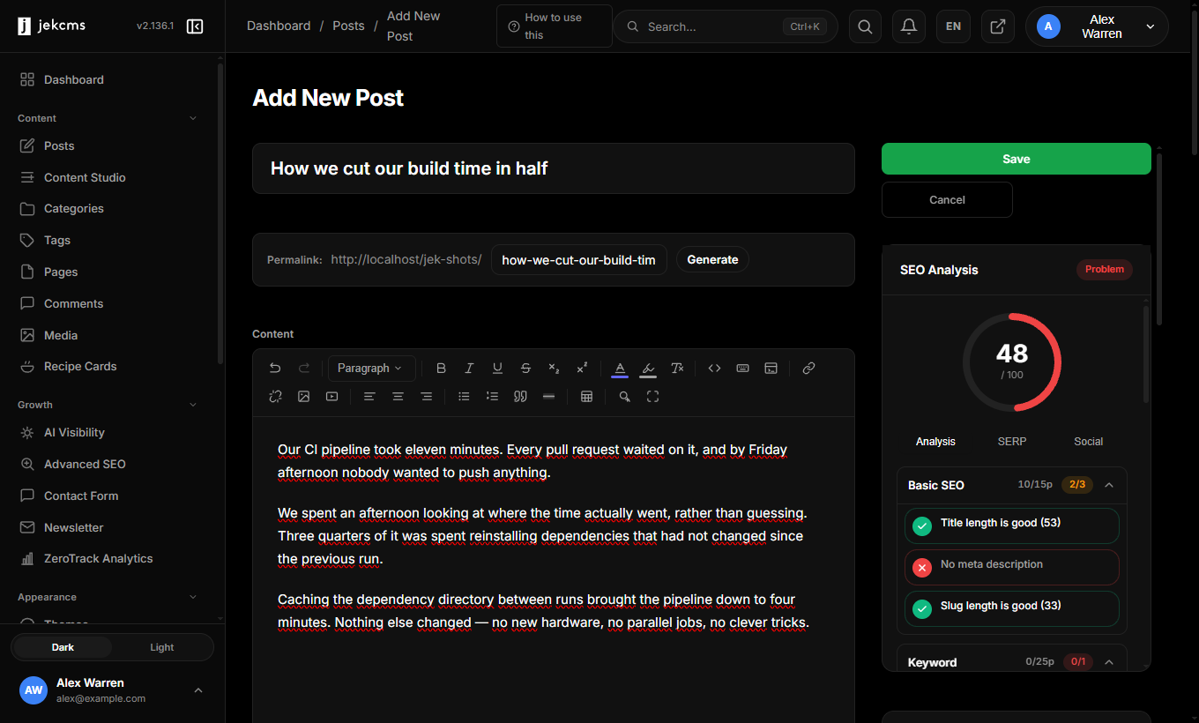Underline the selected text

[498, 369]
